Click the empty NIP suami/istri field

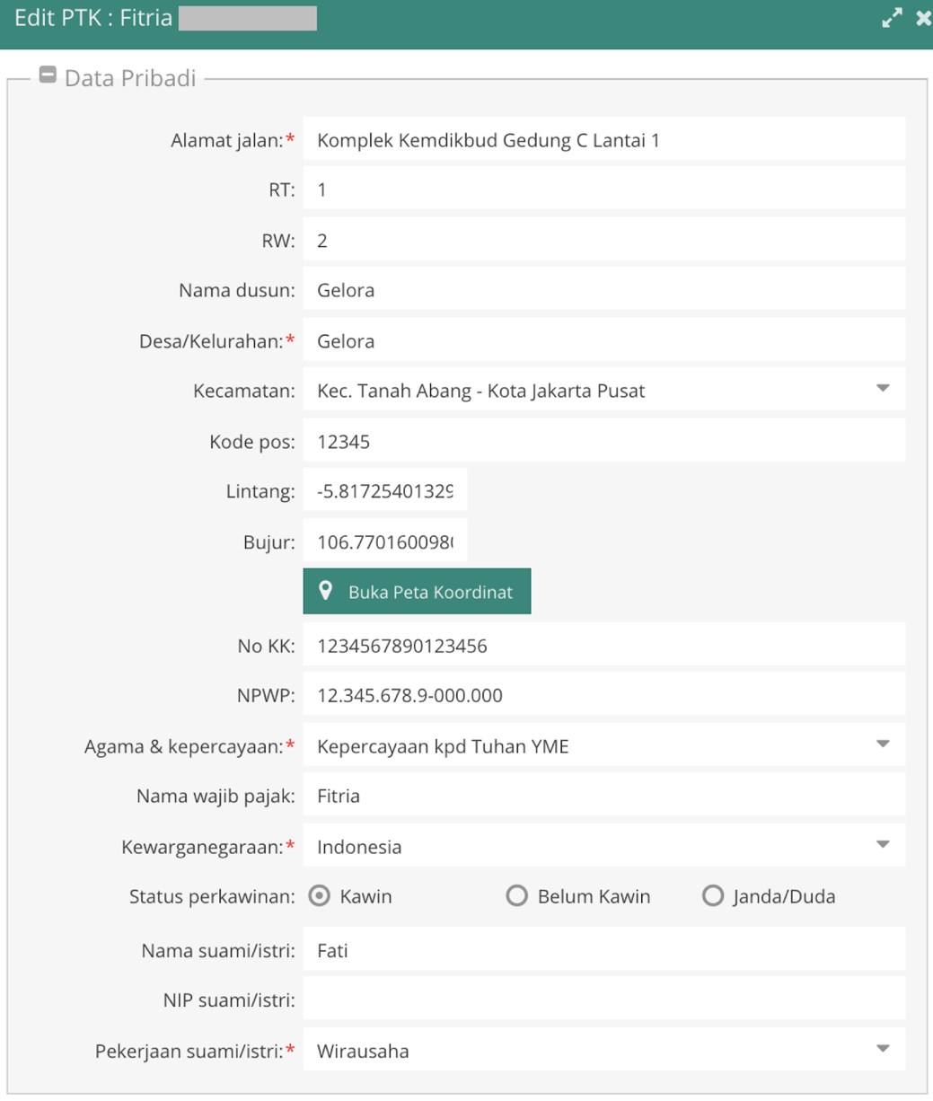pyautogui.click(x=604, y=1000)
